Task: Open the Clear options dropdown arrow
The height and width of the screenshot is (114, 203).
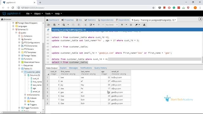Action: [139, 25]
